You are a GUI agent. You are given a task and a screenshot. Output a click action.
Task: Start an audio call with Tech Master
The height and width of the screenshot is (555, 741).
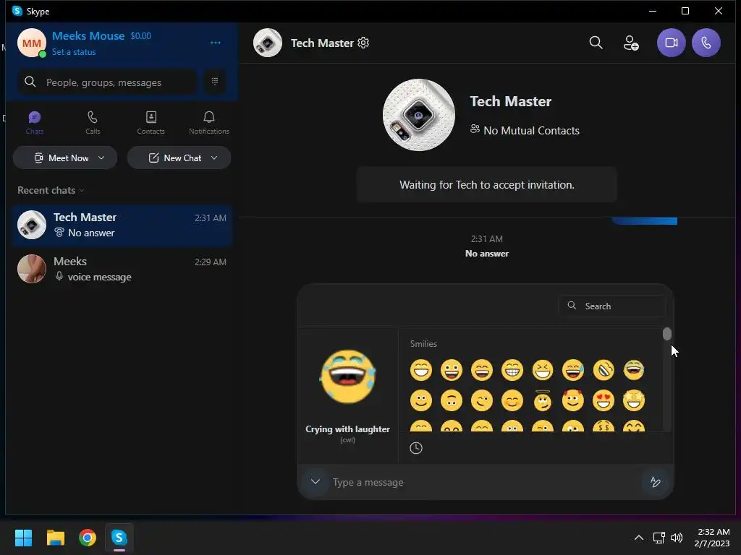pyautogui.click(x=706, y=43)
